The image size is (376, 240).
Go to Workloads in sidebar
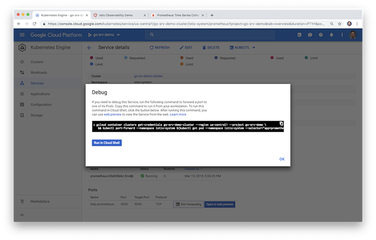click(x=39, y=72)
